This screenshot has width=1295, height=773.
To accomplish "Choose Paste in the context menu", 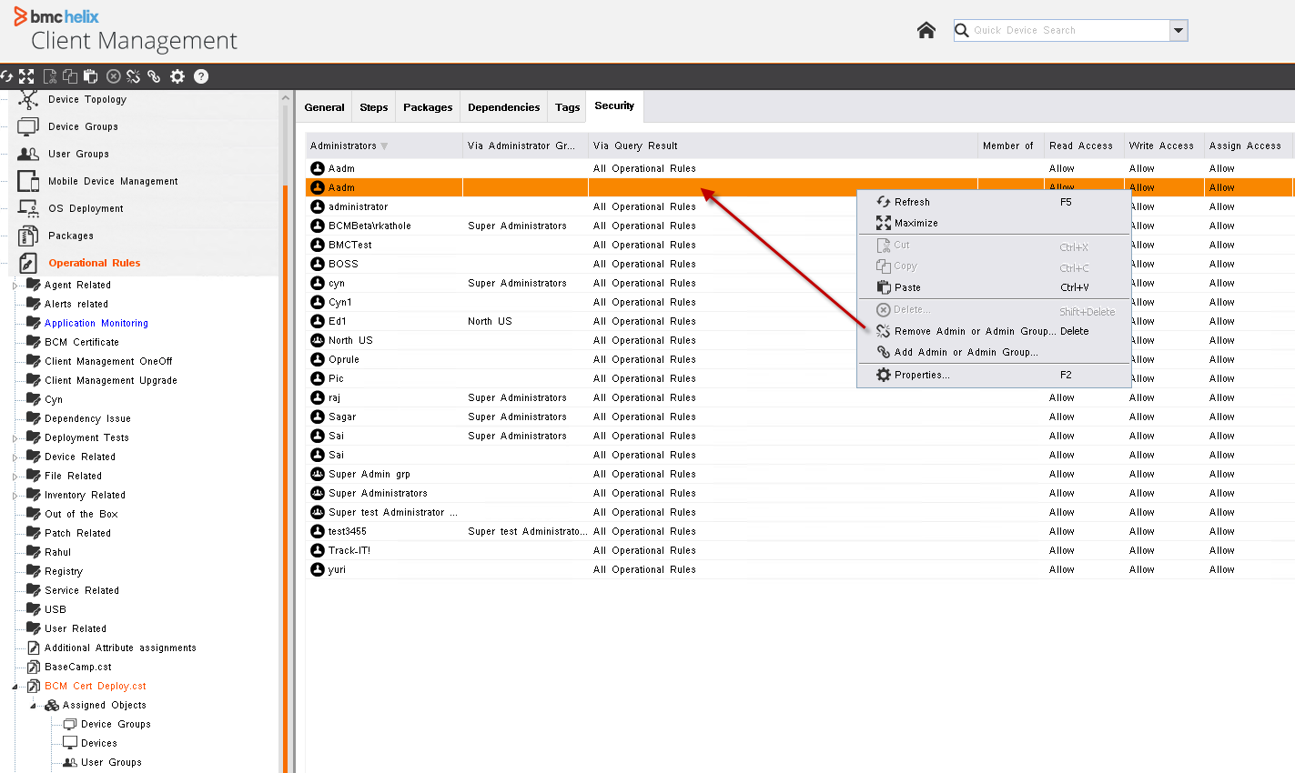I will [x=994, y=287].
